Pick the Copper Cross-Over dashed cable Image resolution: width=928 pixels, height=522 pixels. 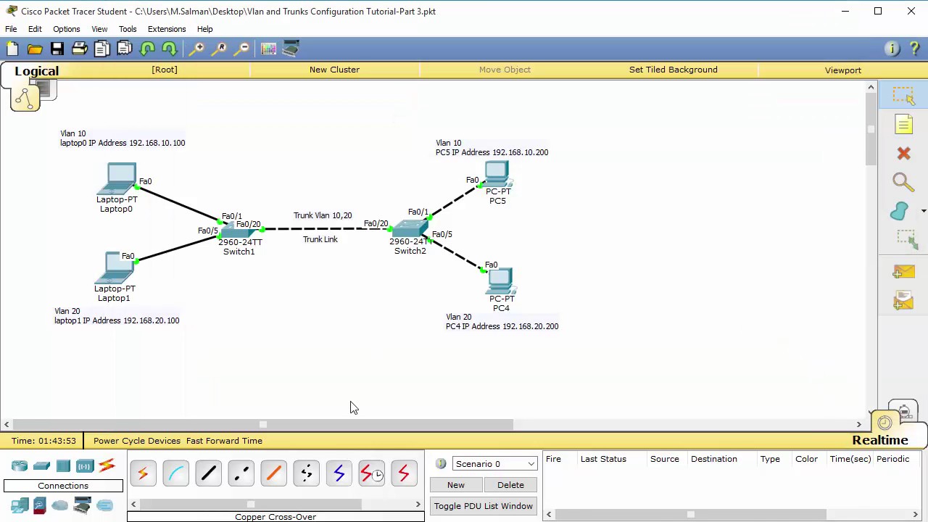point(241,474)
